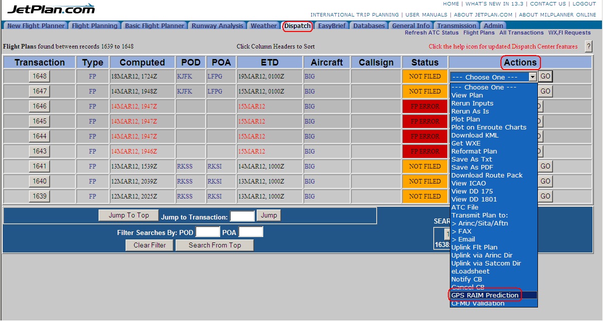This screenshot has width=603, height=322.
Task: Type in the Jump to Transaction field
Action: [242, 216]
